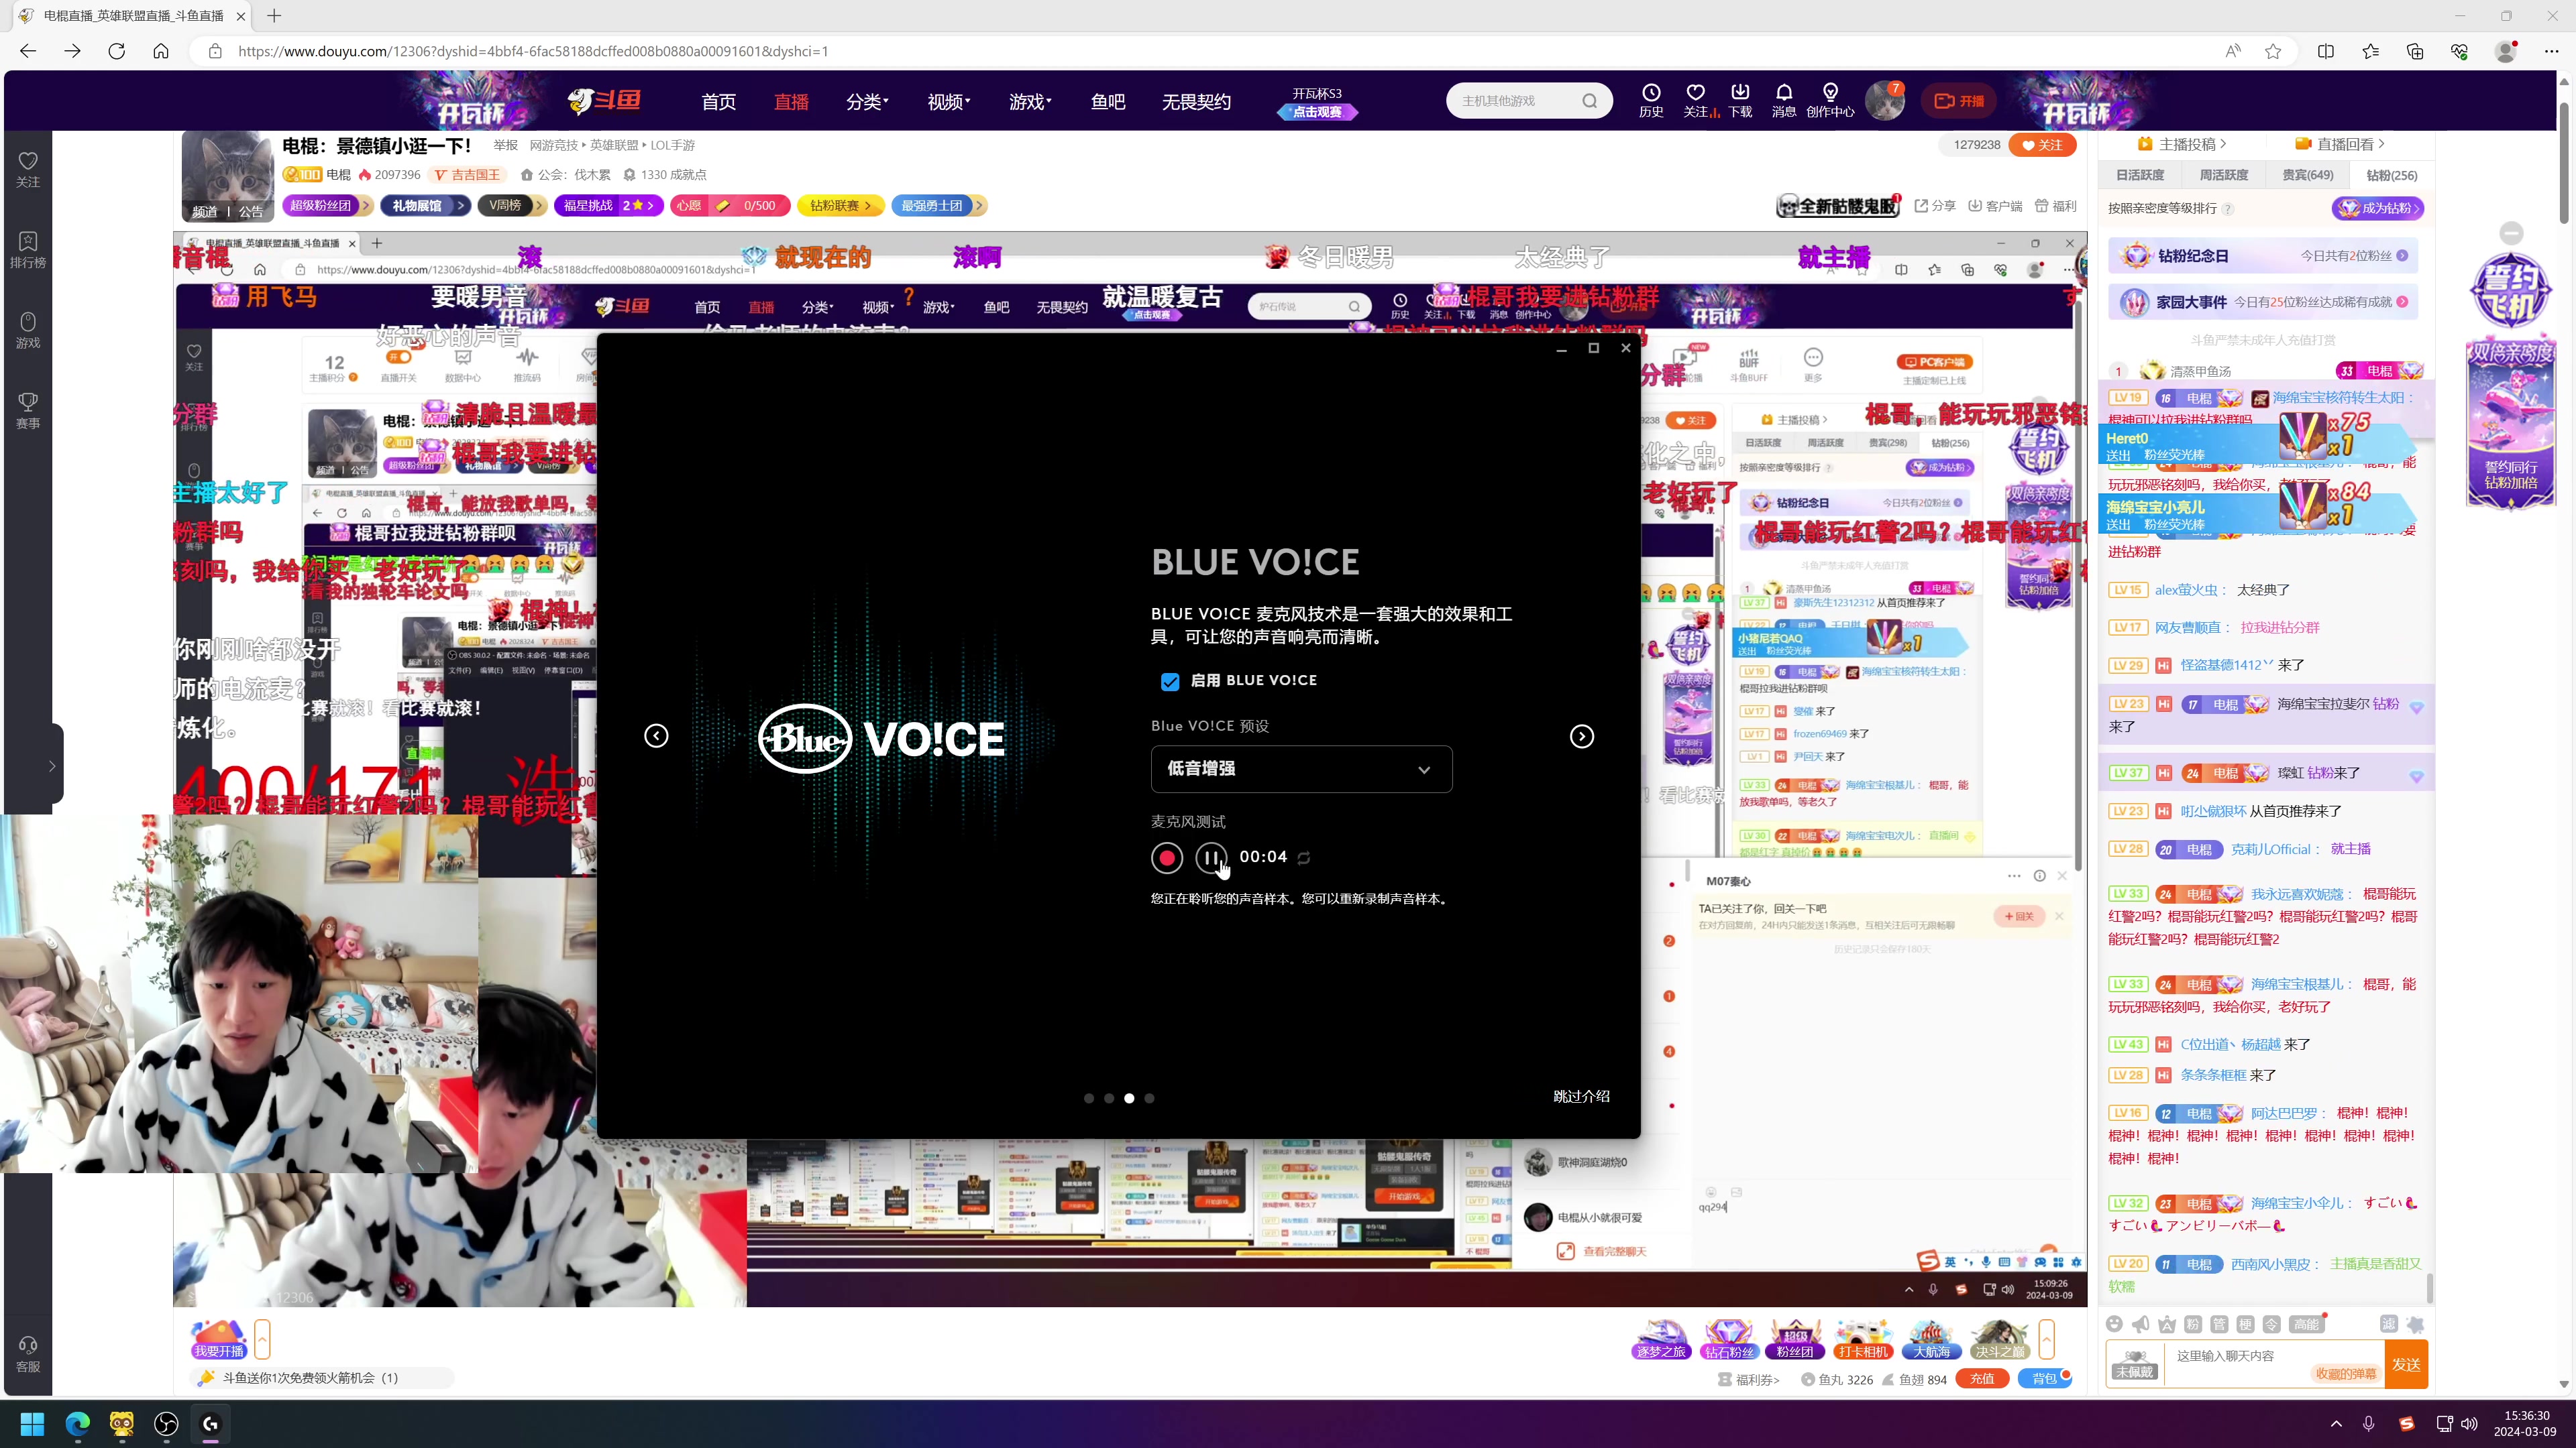The image size is (2576, 1448).
Task: Open 鱼吧 in the Douyu navigation
Action: pos(1108,101)
